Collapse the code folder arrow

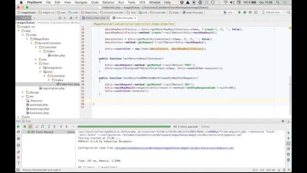tap(23, 35)
